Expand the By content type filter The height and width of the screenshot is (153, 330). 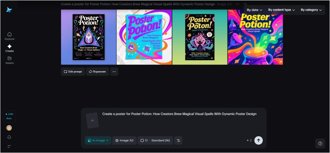(x=281, y=10)
